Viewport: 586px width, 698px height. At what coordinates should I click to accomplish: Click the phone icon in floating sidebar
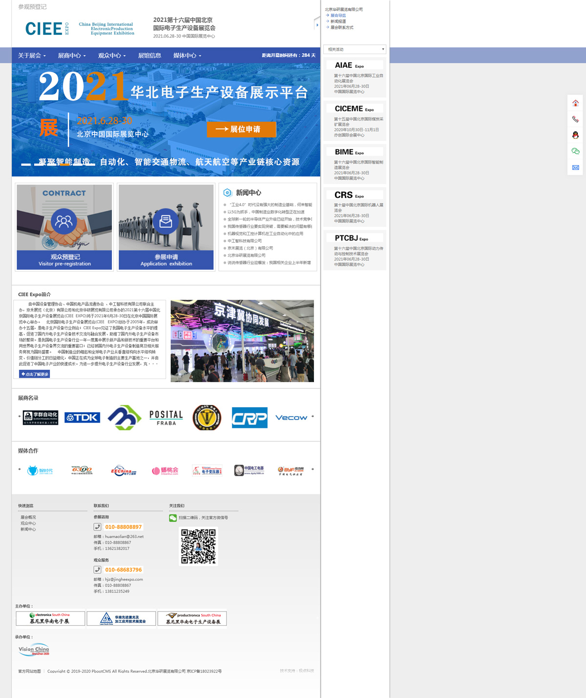coord(575,119)
